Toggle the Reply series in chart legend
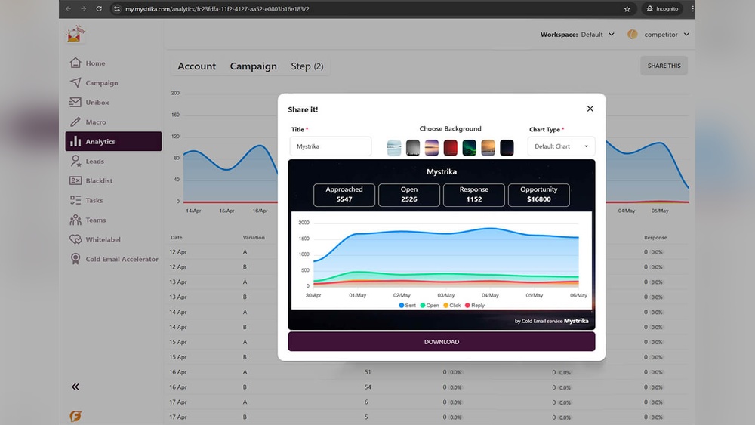Viewport: 755px width, 425px height. coord(475,306)
